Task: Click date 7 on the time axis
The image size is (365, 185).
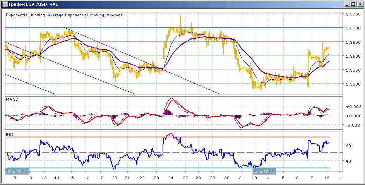Action: 312,178
